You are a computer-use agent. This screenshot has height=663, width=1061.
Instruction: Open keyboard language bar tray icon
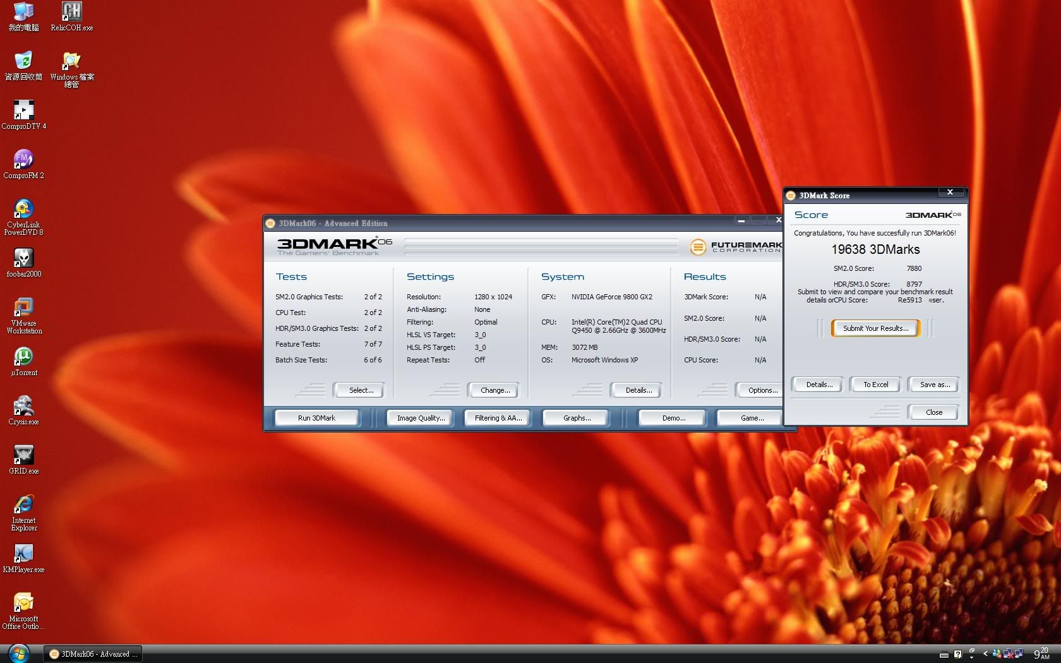point(944,655)
